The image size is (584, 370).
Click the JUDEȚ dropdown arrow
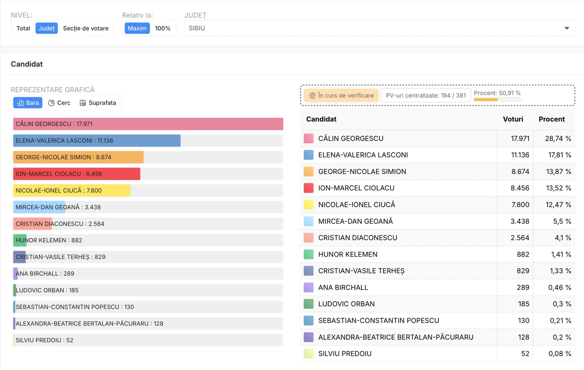coord(567,28)
